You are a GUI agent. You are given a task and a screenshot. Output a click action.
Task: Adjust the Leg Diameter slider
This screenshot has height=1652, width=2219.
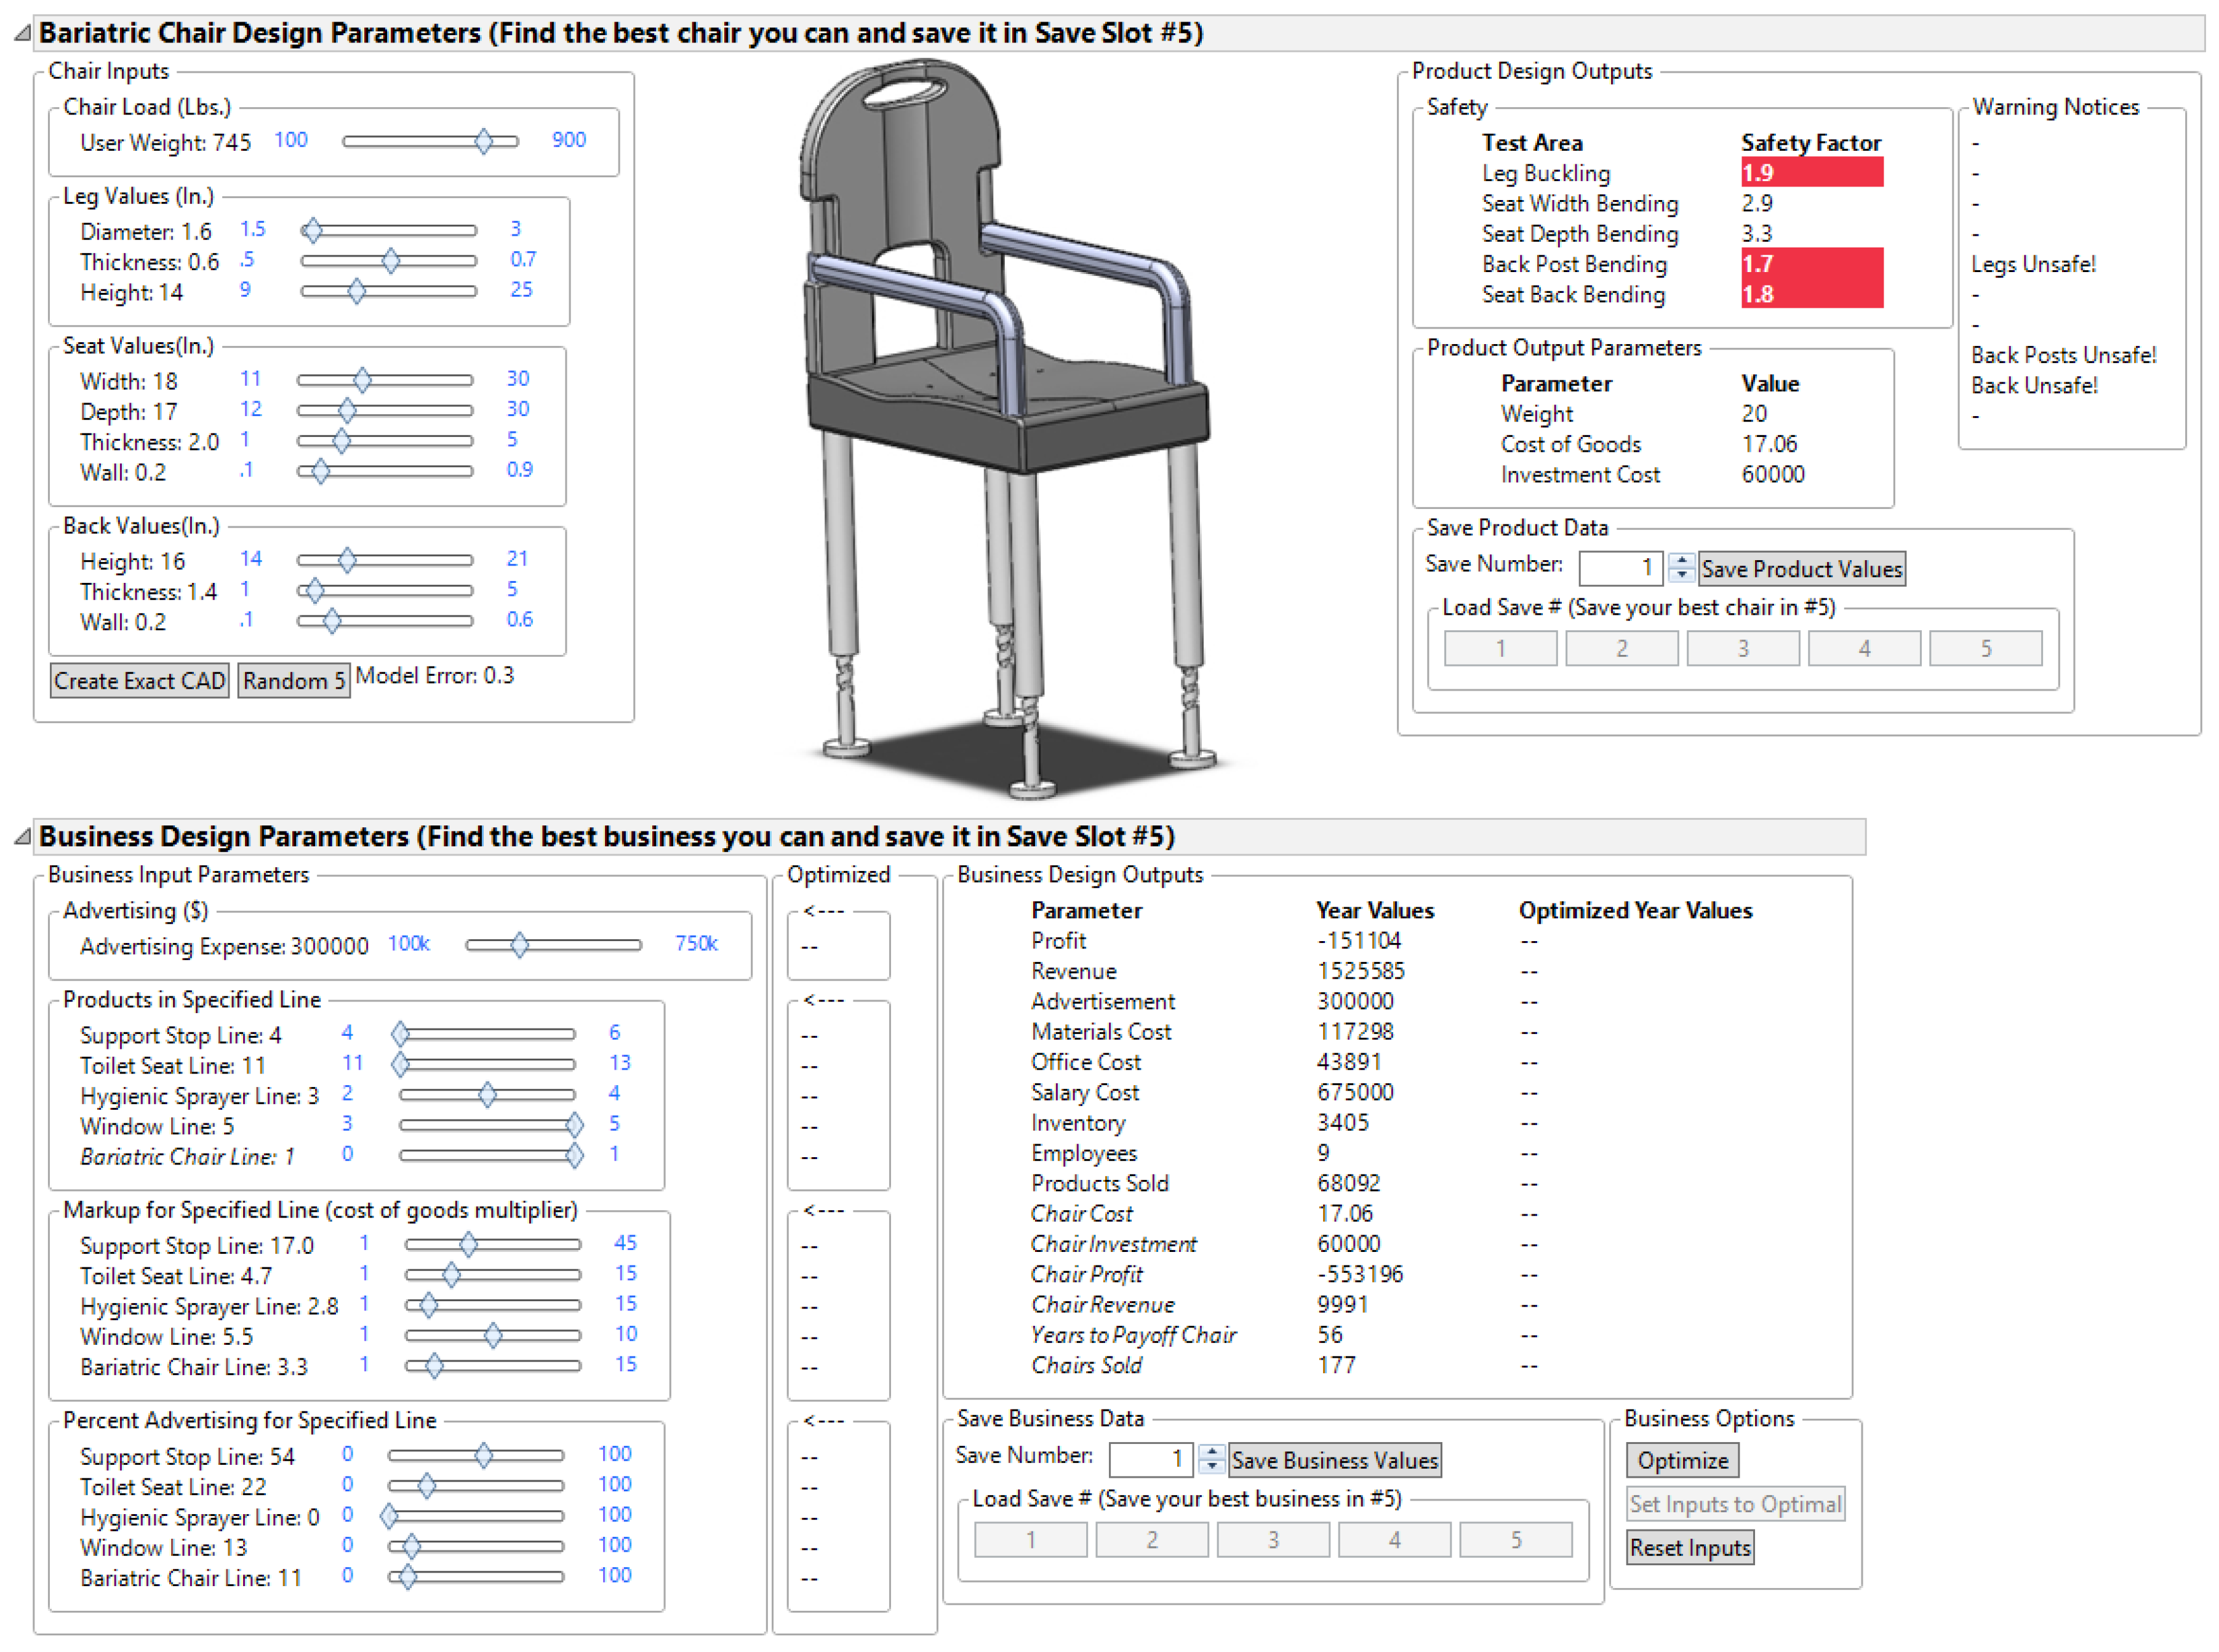390,231
